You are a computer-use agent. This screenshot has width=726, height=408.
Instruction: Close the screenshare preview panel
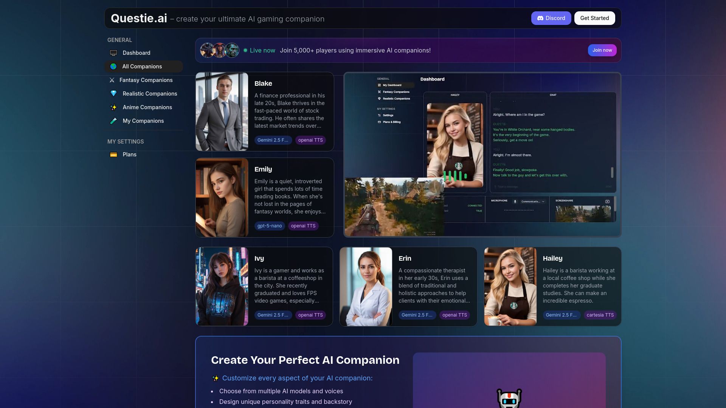pyautogui.click(x=607, y=201)
